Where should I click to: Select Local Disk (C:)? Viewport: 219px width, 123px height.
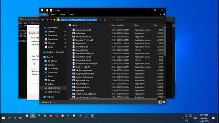(54, 88)
